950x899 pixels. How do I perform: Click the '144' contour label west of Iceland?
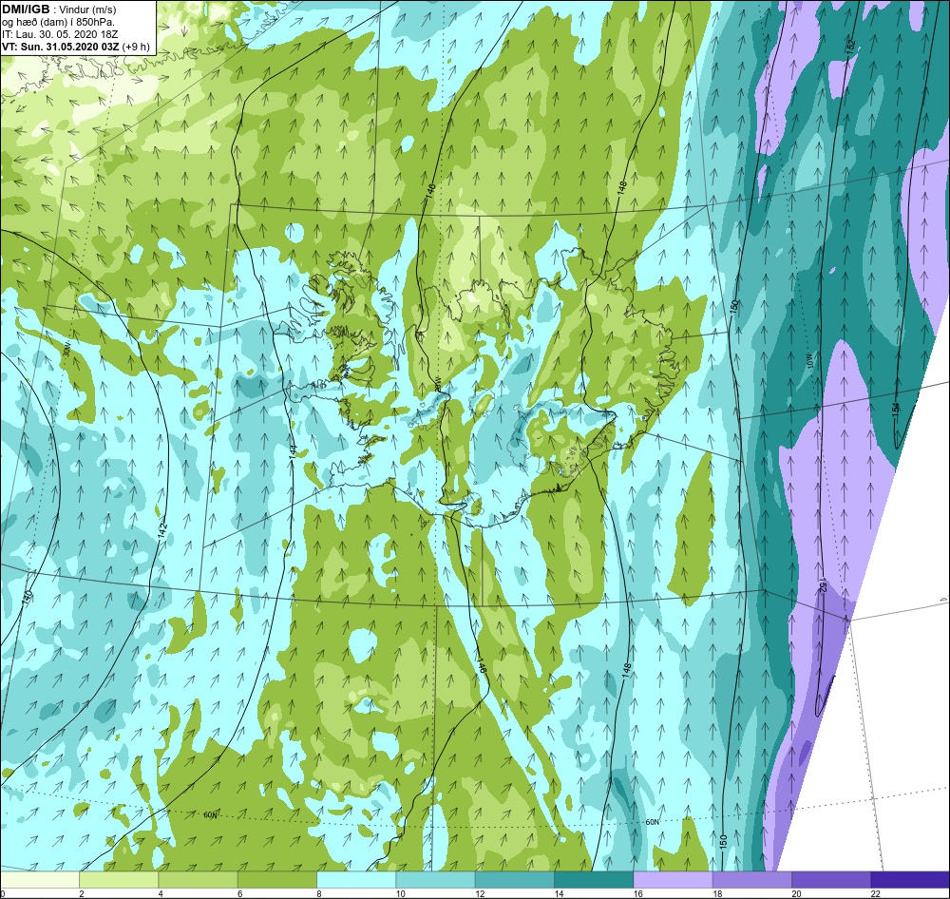click(292, 451)
